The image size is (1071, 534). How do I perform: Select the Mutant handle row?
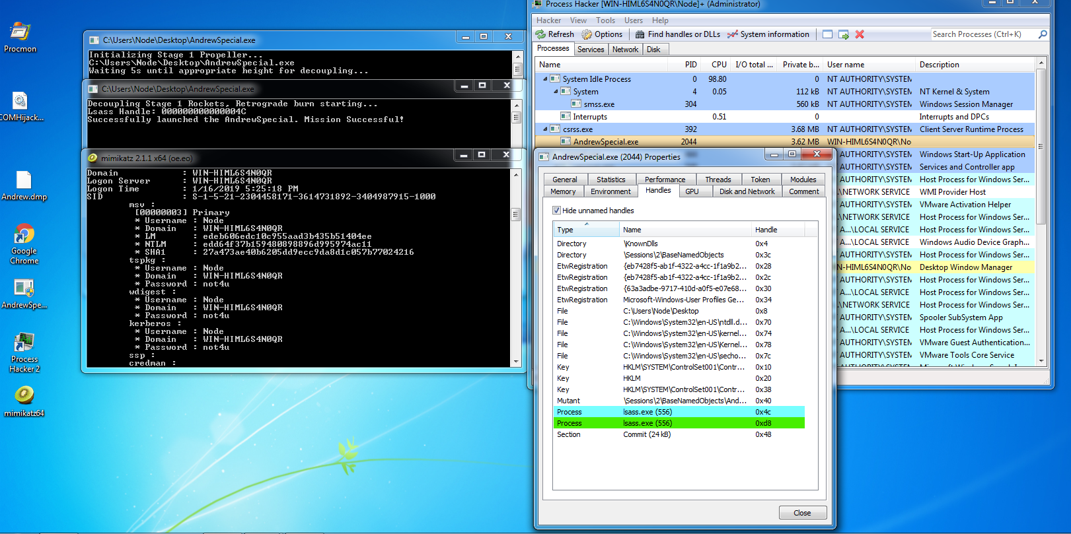679,401
